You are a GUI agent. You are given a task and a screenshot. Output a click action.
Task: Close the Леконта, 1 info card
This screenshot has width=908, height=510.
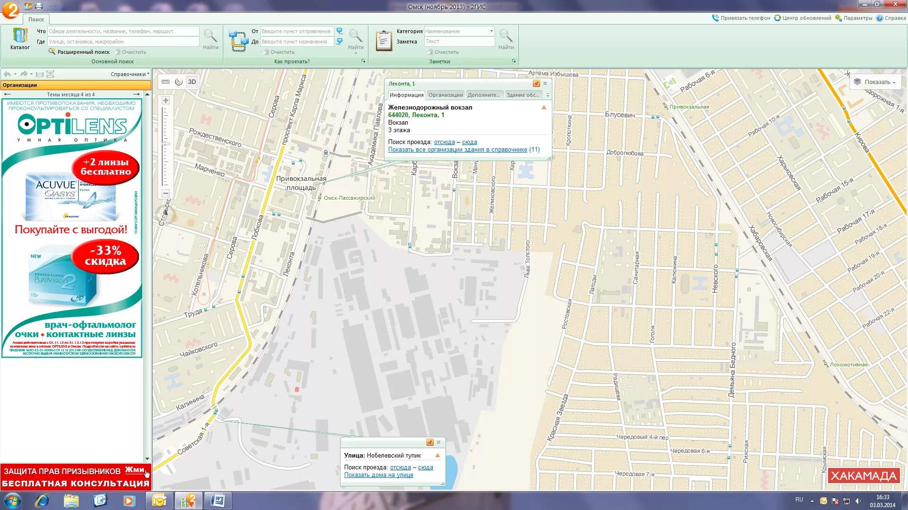coord(545,84)
